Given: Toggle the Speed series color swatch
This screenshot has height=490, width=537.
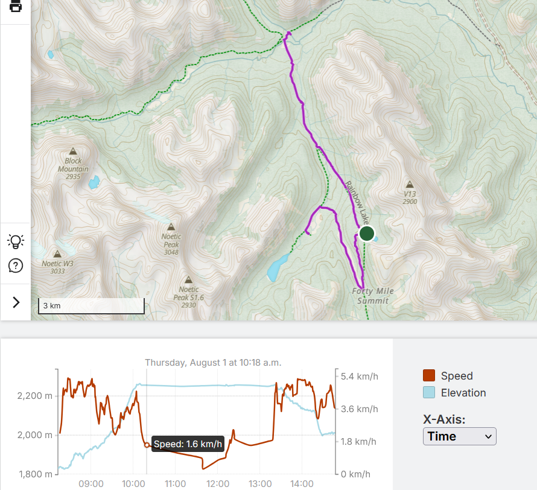Looking at the screenshot, I should (429, 376).
